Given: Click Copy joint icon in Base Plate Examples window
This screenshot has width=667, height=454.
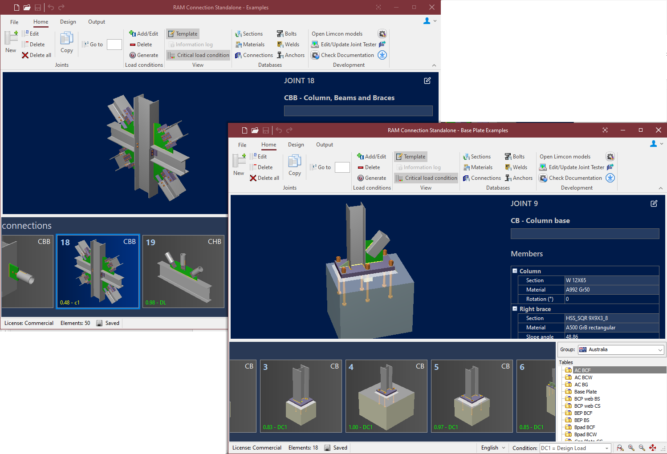Looking at the screenshot, I should 295,161.
